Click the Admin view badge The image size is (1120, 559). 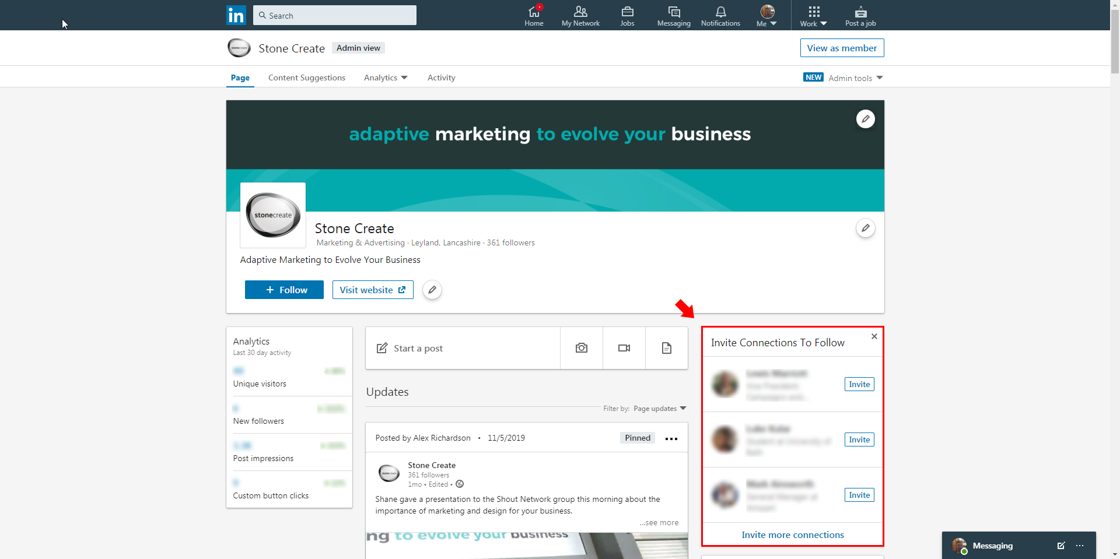[358, 48]
